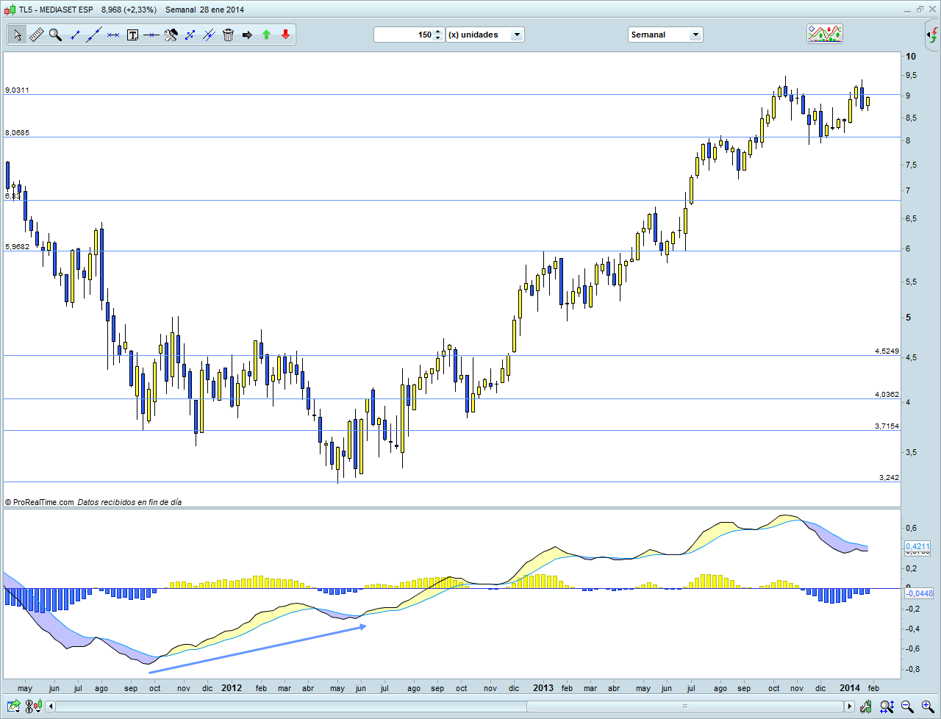Screen dimensions: 941x719
Task: Click the ProRealTime.com link text
Action: click(x=43, y=502)
